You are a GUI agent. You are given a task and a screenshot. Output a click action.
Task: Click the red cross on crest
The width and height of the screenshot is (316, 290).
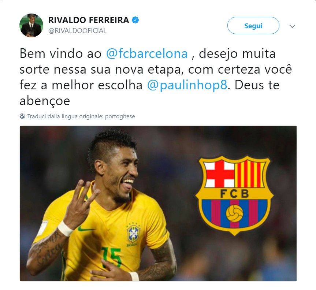[219, 174]
